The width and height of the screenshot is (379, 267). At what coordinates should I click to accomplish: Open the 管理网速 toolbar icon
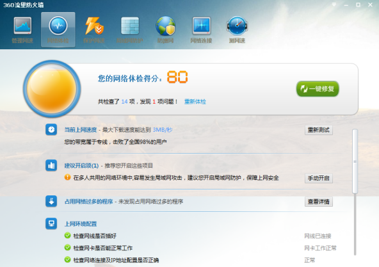pyautogui.click(x=22, y=29)
